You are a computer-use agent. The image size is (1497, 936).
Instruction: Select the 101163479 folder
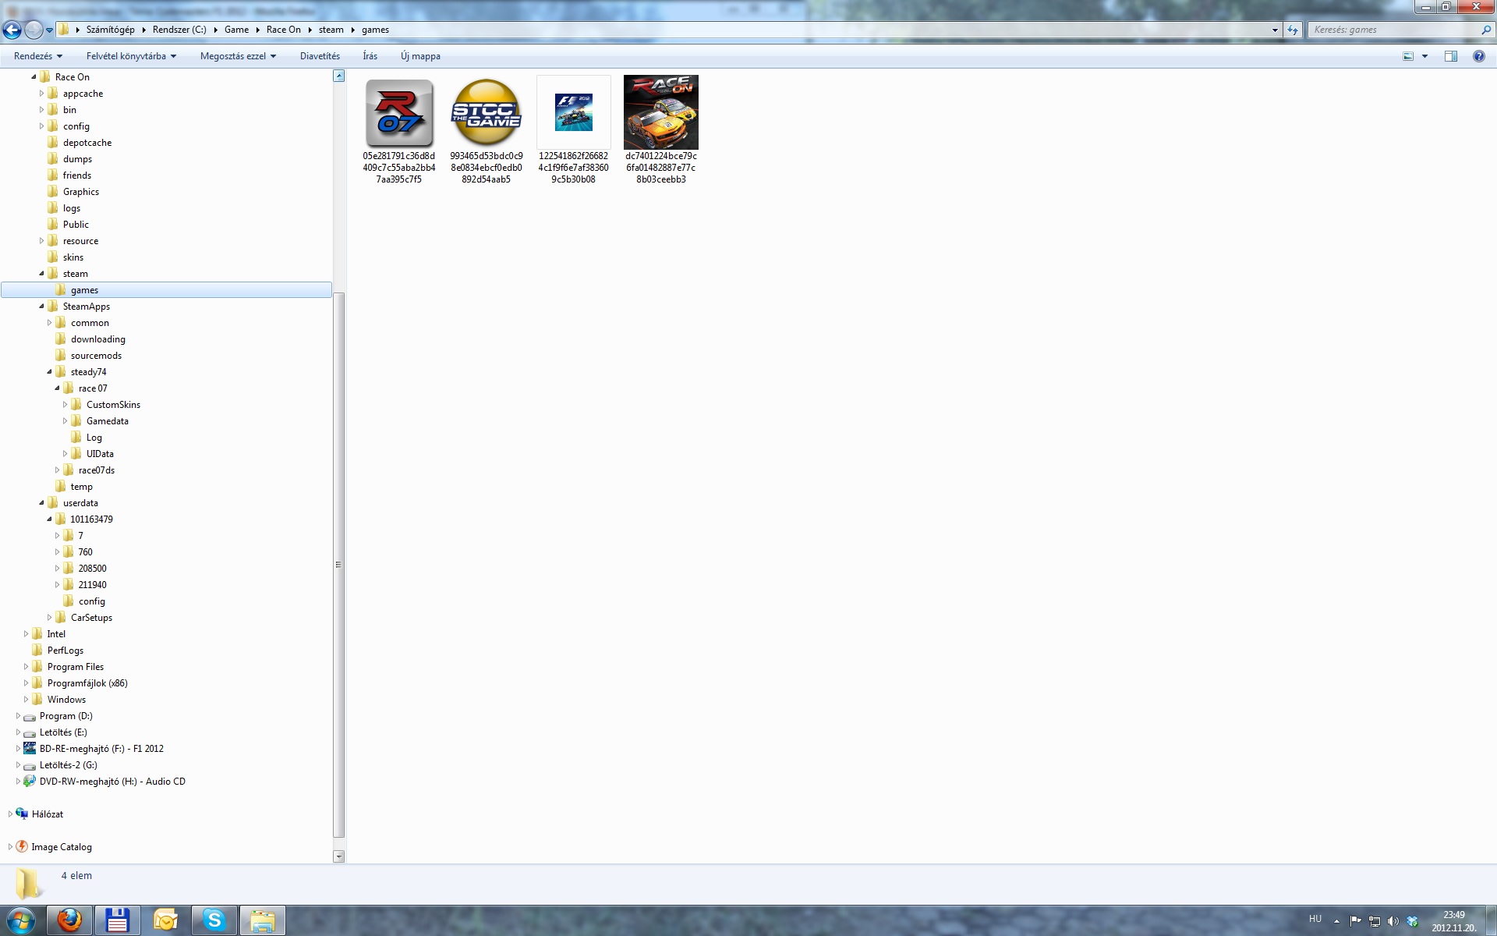[91, 519]
